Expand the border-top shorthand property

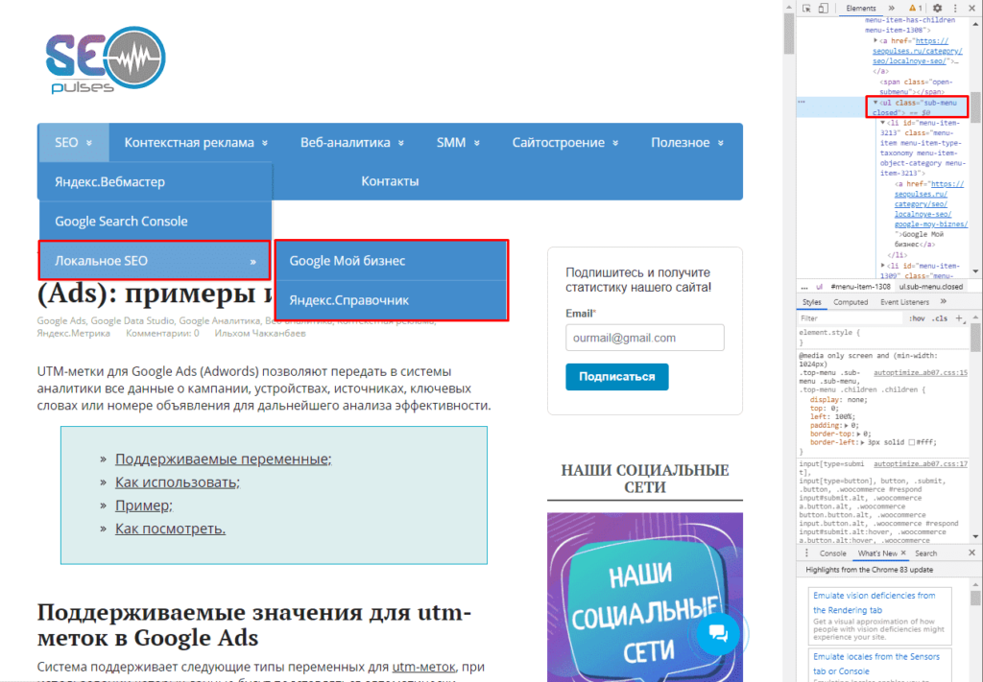coord(859,434)
